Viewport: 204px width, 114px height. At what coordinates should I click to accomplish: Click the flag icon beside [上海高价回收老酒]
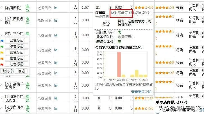tap(1, 97)
